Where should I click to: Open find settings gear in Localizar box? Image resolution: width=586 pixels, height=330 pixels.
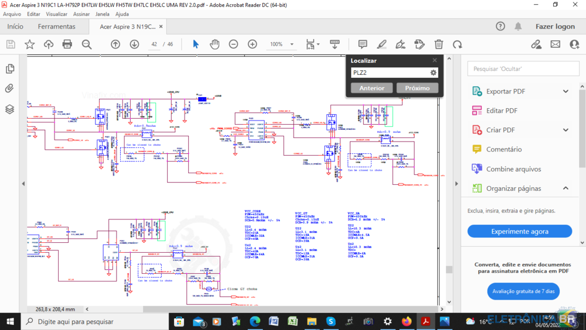[434, 73]
